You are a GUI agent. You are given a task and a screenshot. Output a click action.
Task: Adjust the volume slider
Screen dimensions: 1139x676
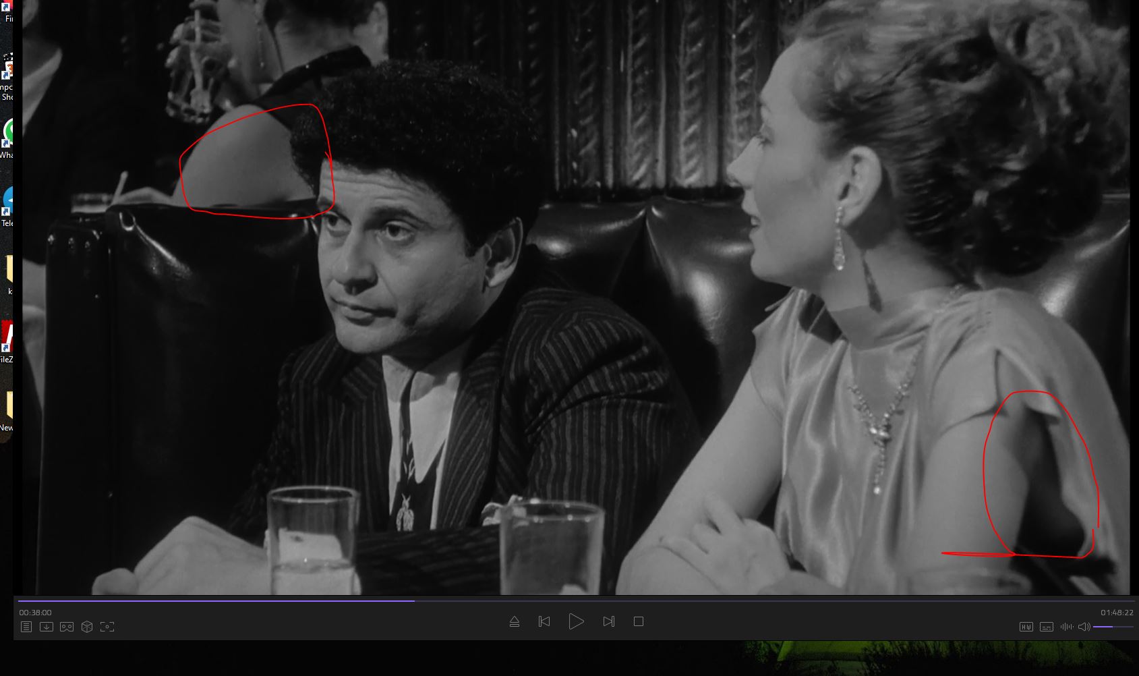(1113, 627)
